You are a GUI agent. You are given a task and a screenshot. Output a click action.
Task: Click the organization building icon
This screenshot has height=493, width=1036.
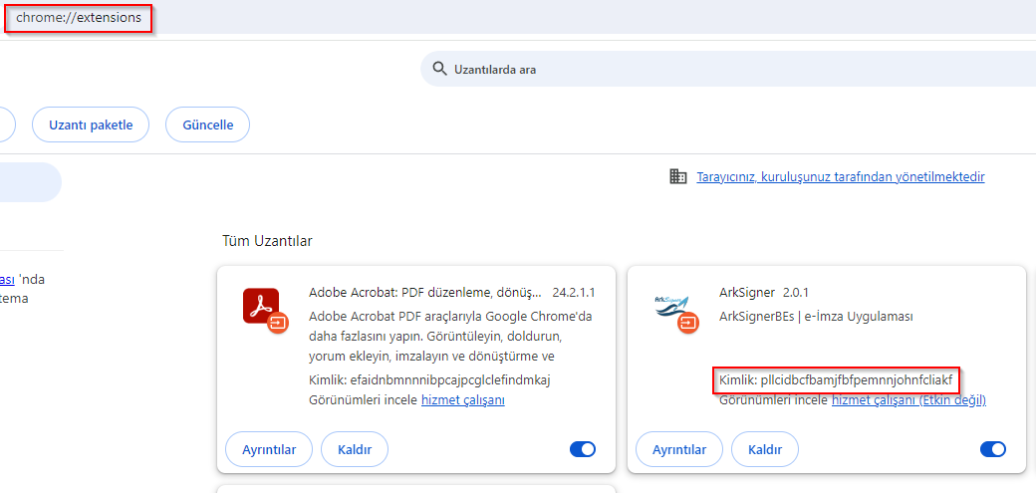pos(677,176)
